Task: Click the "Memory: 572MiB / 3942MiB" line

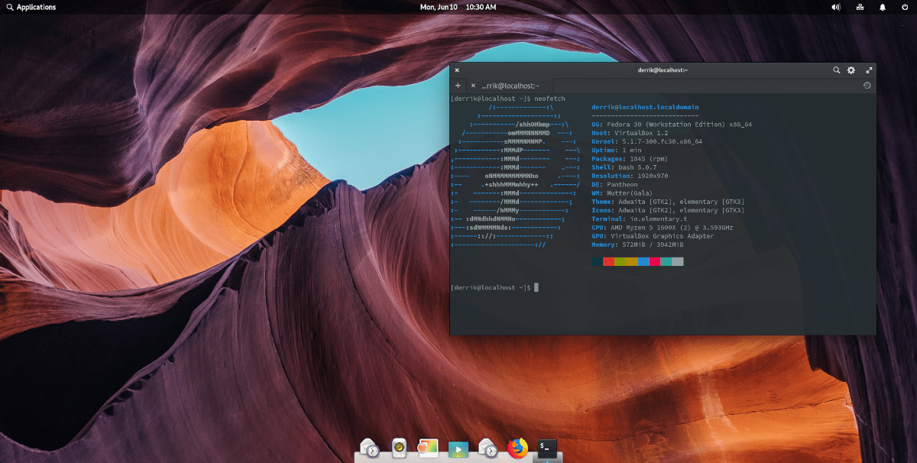Action: coord(638,244)
